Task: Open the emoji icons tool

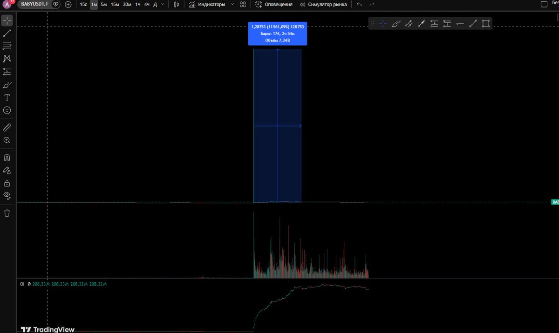Action: coord(7,110)
